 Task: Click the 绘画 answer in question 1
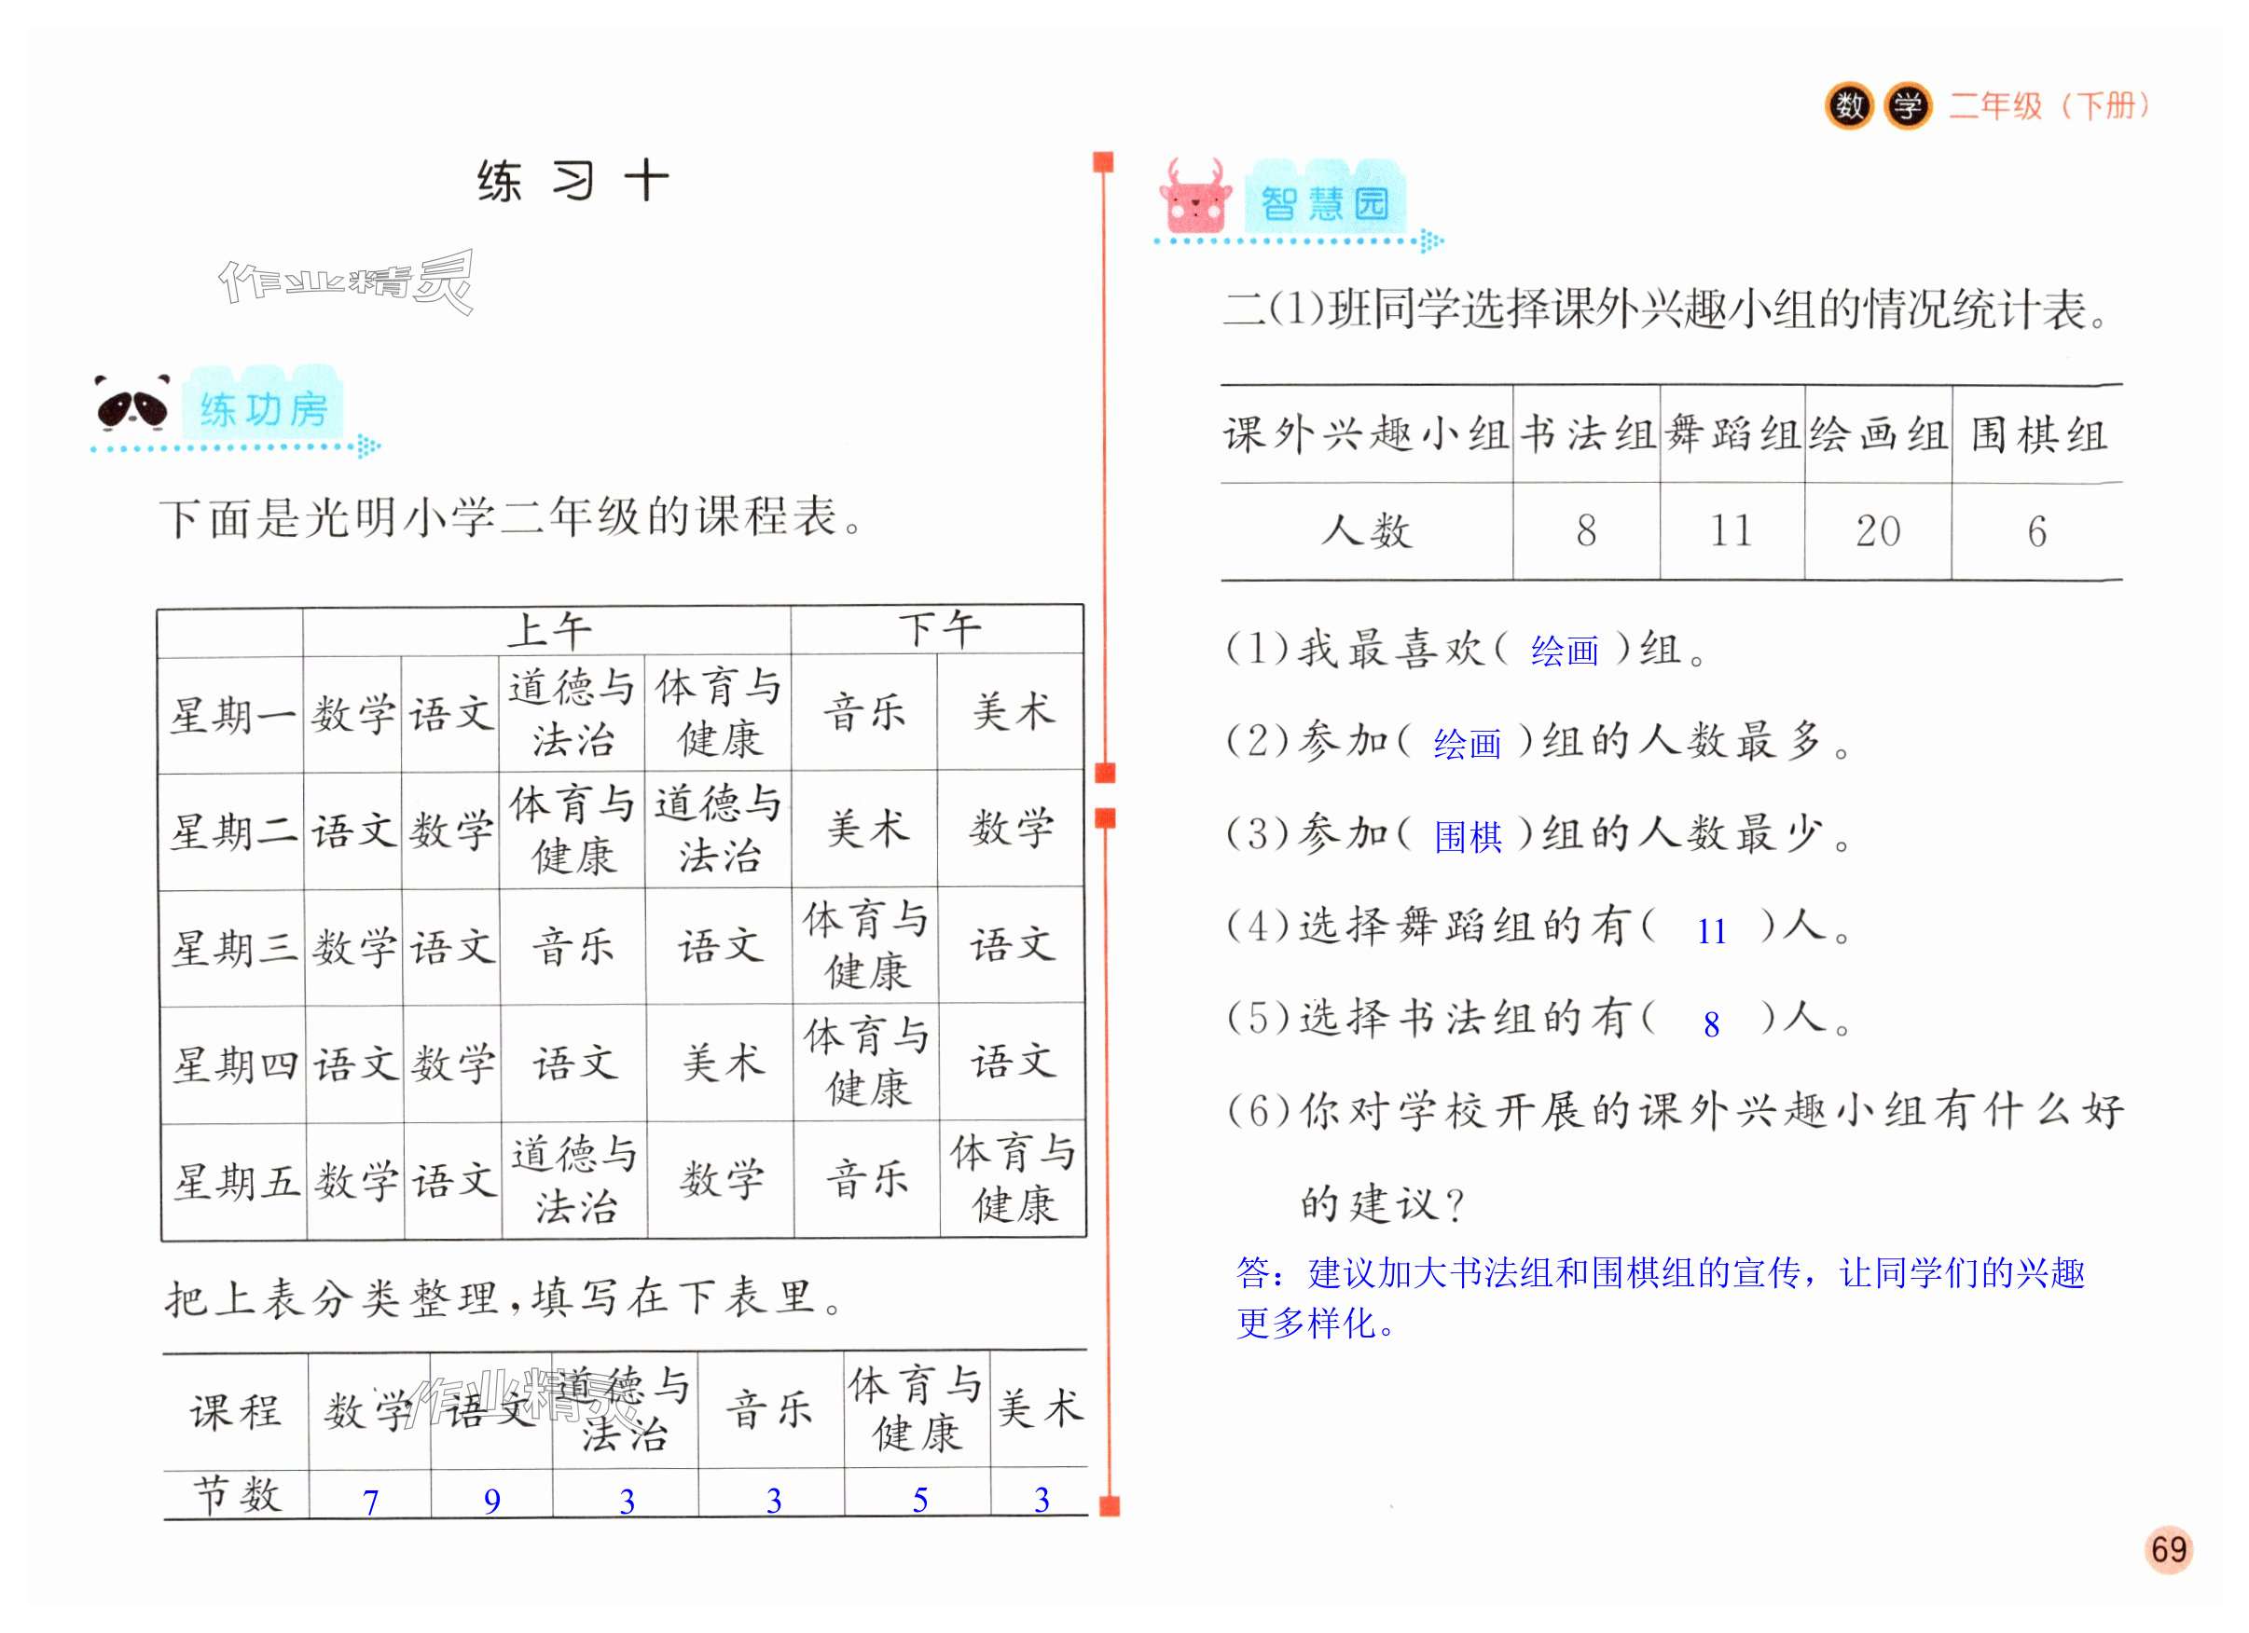click(x=1564, y=652)
